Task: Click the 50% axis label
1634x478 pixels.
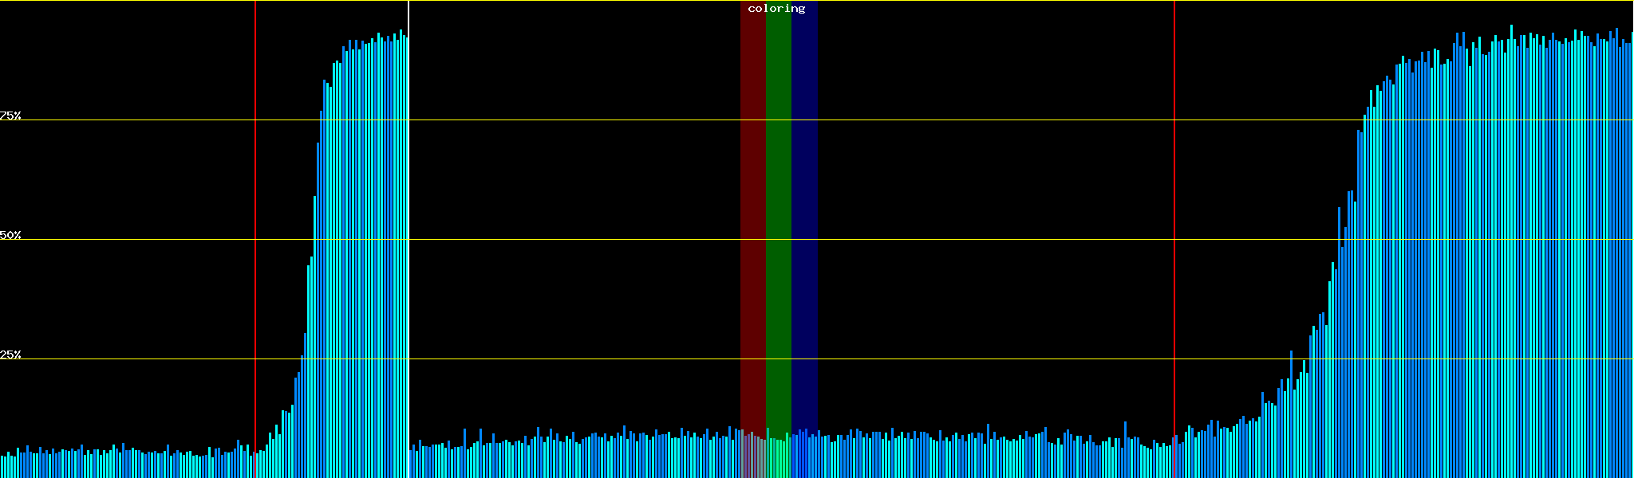Action: 10,235
